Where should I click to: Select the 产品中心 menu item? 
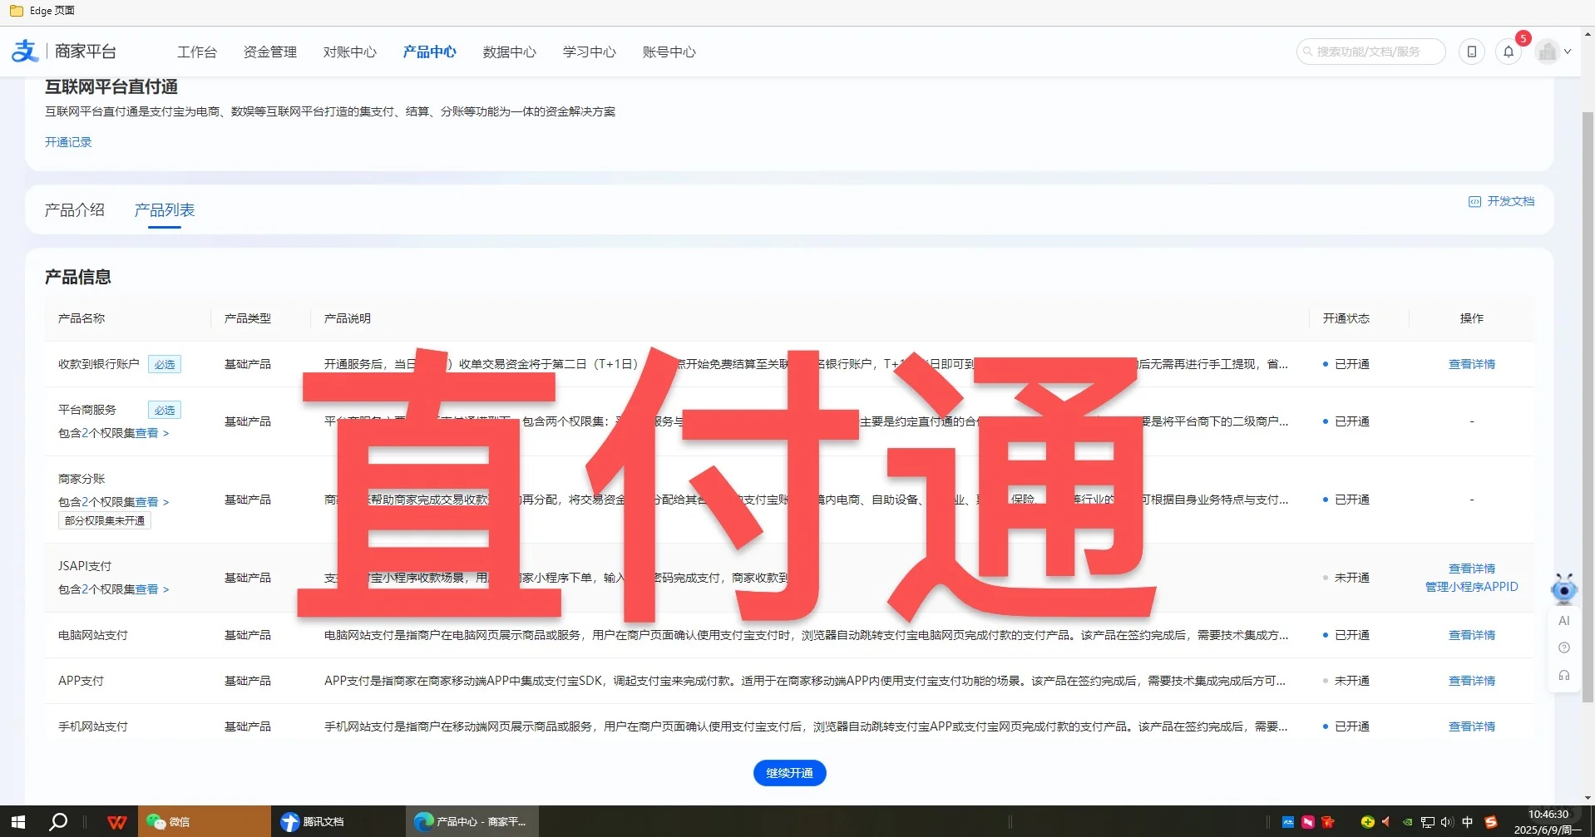coord(429,52)
